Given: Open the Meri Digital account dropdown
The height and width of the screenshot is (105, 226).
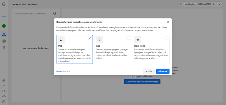Looking at the screenshot, I should 200,4.
